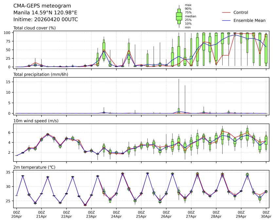Screen dimensions: 275x222
Task: Select the 00Z 25Apr time axis label
Action: [141, 214]
